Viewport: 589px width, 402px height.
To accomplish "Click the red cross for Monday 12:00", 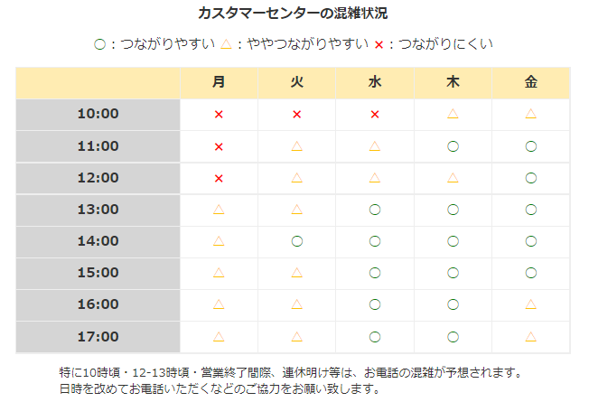I will (219, 179).
